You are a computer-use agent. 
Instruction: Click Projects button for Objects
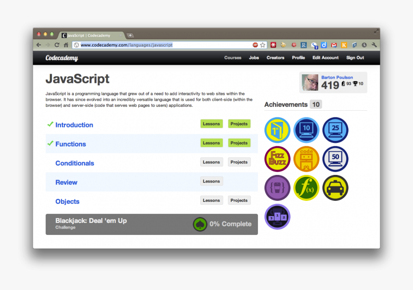click(x=239, y=200)
